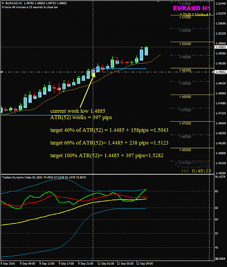Click the TDI level 68 scale label
Viewport: 227px width, 267px height.
(217, 208)
